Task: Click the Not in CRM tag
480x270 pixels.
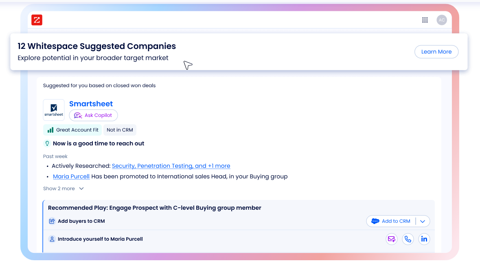Action: click(120, 130)
